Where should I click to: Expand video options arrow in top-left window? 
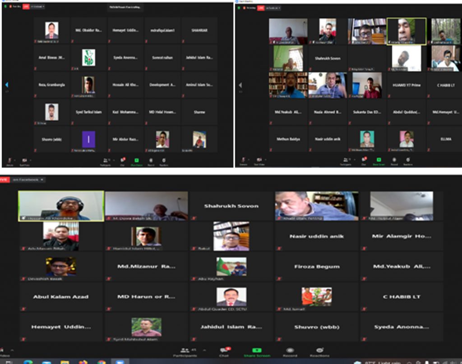click(x=30, y=160)
